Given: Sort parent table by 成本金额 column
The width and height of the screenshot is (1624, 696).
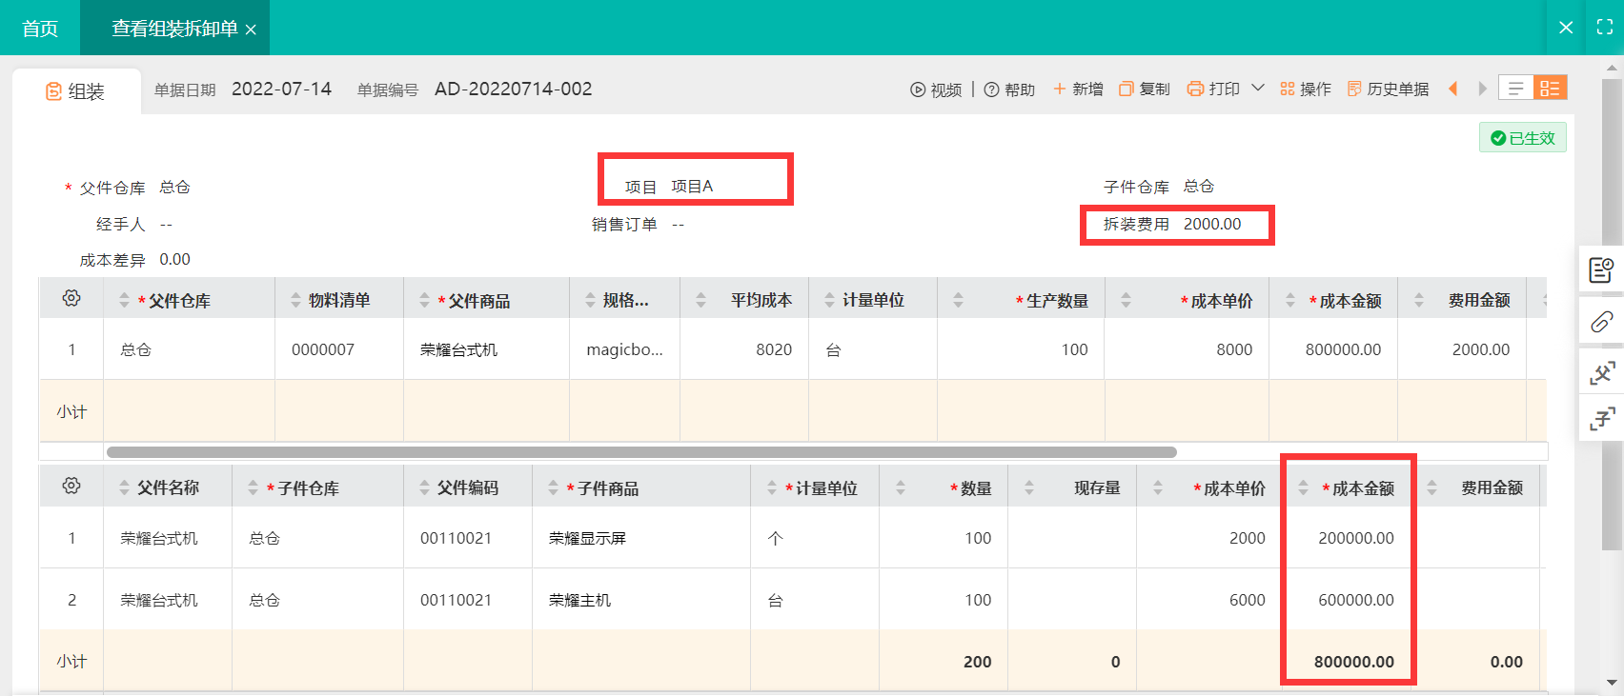Looking at the screenshot, I should pyautogui.click(x=1290, y=300).
